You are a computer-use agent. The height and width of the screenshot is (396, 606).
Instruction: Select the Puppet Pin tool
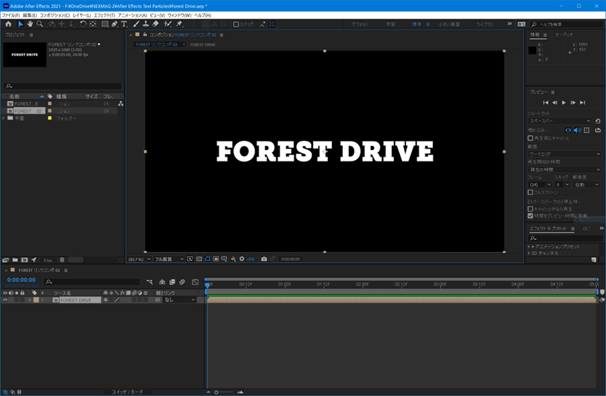click(x=179, y=24)
